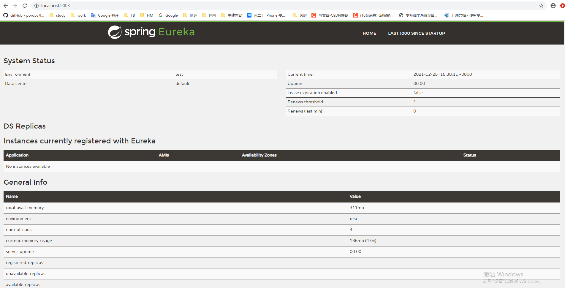The width and height of the screenshot is (565, 288).
Task: Open the Google 翻译 bookmark
Action: [x=105, y=15]
